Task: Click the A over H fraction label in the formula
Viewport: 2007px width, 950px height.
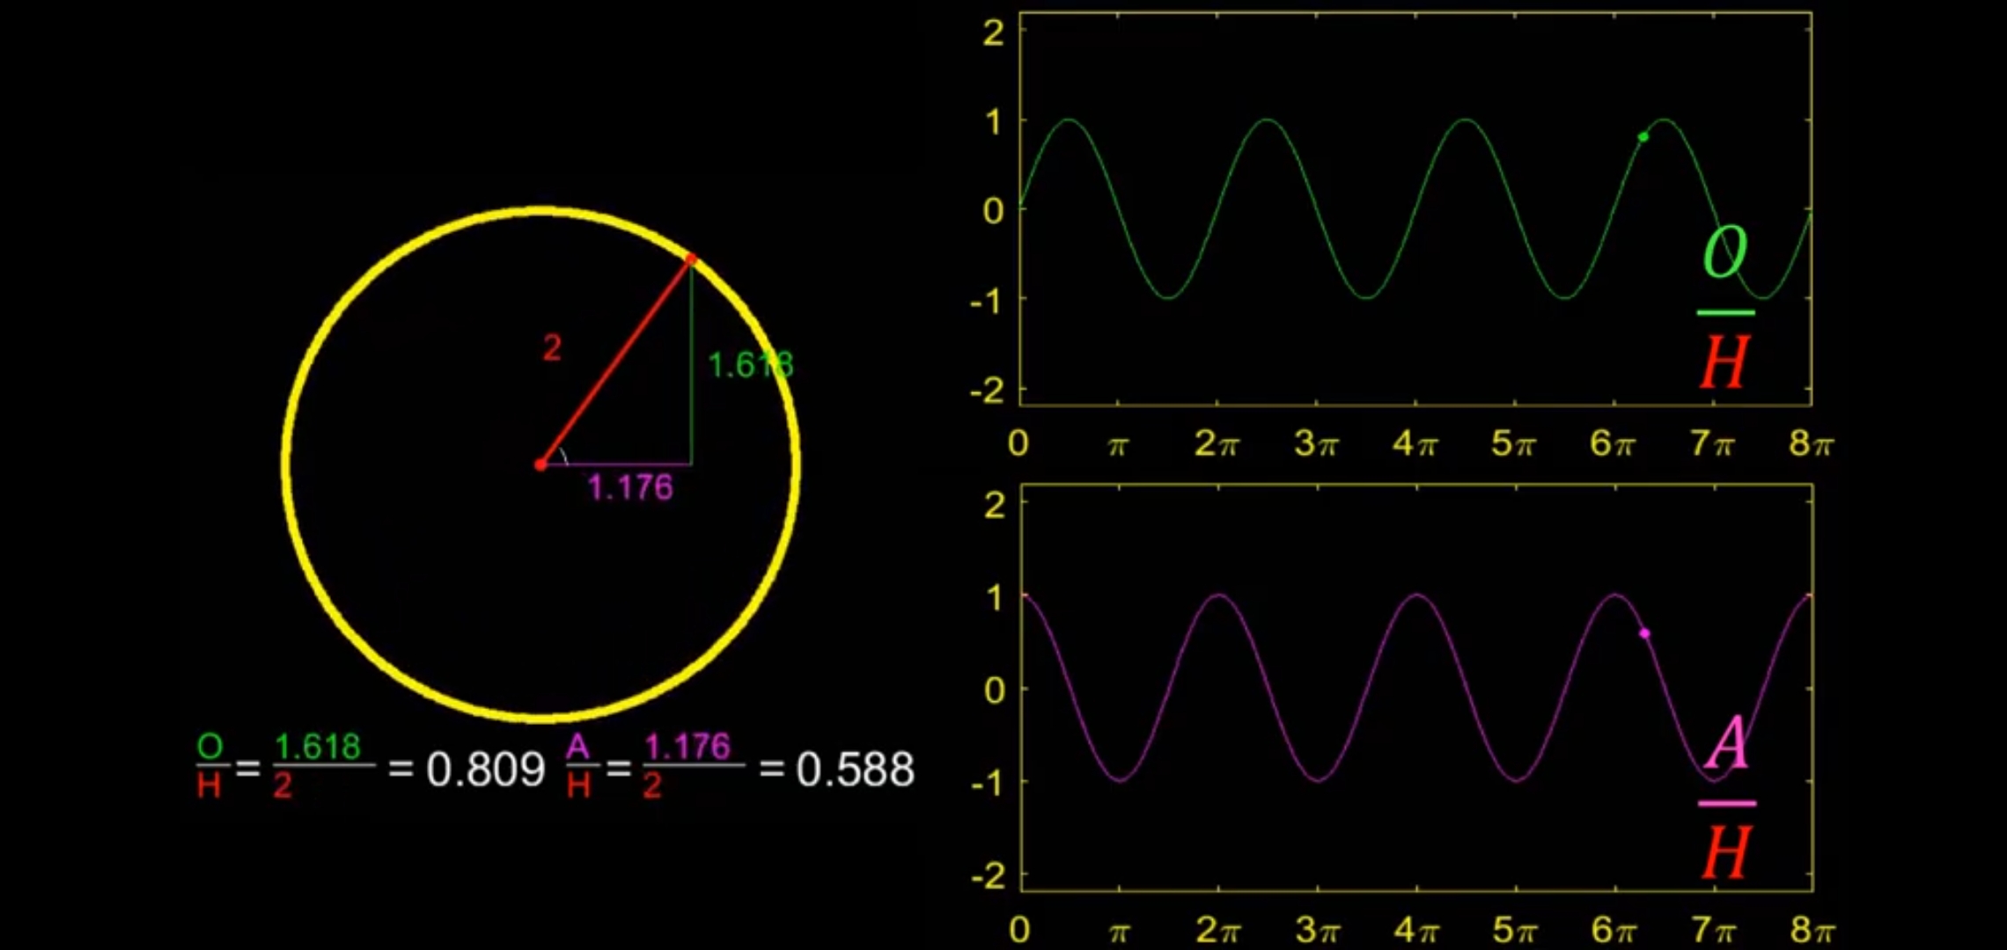Action: tap(578, 767)
